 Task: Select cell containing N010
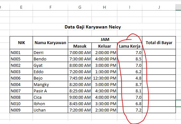tap(21, 104)
